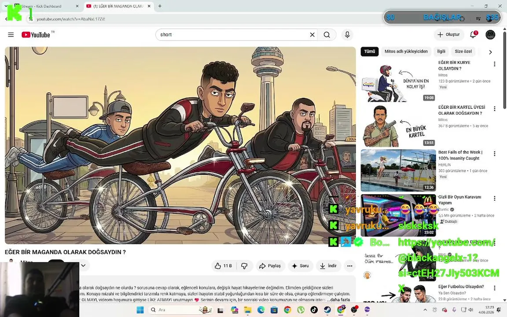Clear the search text with the X icon
The image size is (507, 317).
(x=312, y=35)
